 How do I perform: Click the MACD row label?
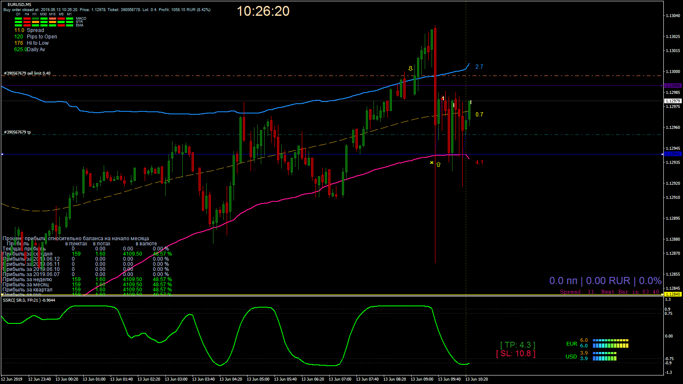click(x=81, y=18)
